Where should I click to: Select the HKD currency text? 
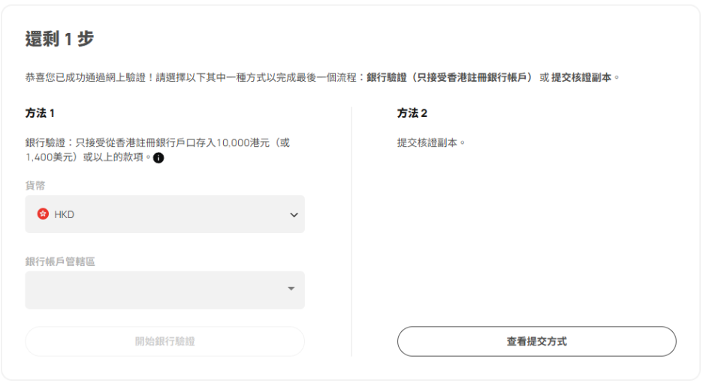coord(65,214)
